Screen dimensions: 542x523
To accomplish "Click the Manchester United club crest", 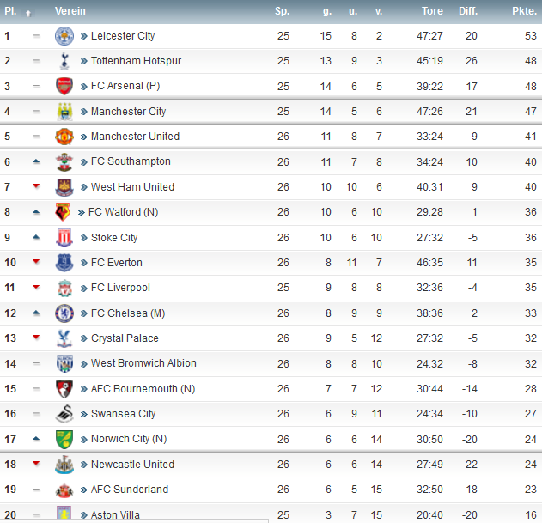I will [64, 137].
